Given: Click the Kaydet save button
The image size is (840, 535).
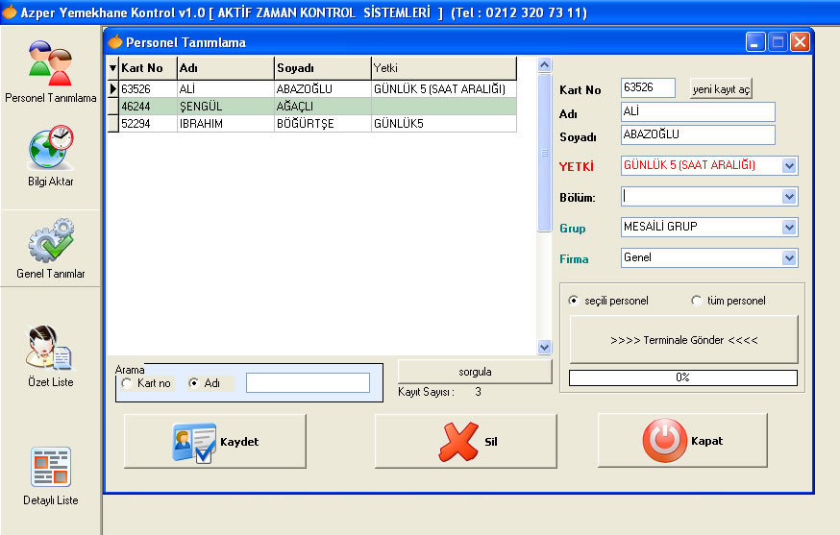Looking at the screenshot, I should pyautogui.click(x=215, y=441).
